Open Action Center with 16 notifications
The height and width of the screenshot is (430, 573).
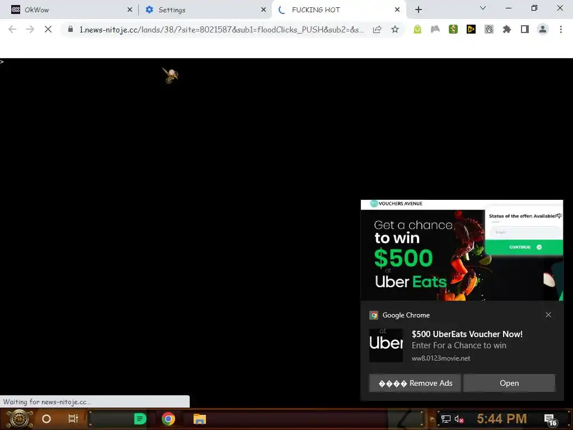(550, 420)
